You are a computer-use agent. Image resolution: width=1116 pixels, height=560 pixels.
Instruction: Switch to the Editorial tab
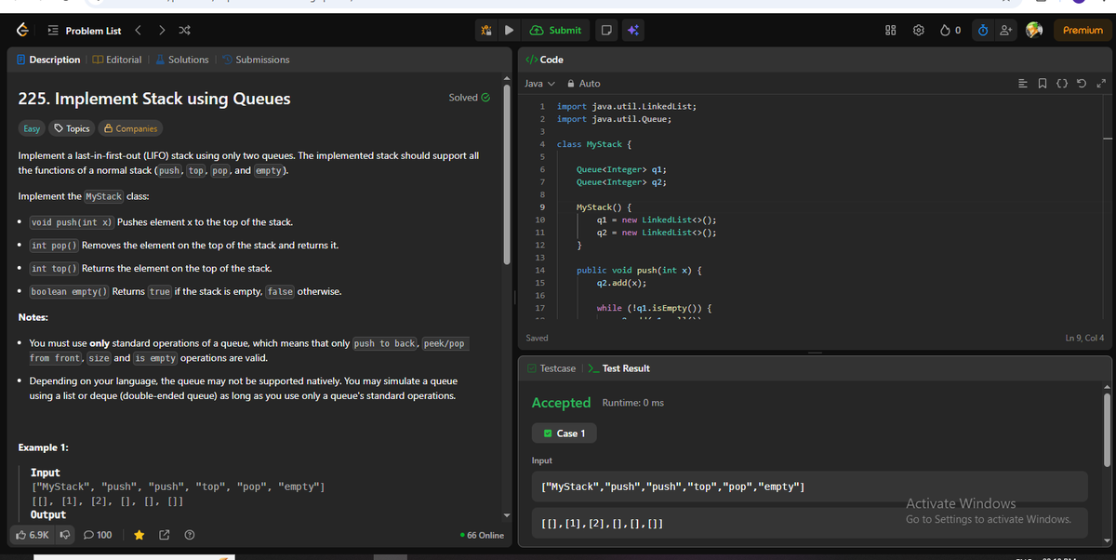118,60
